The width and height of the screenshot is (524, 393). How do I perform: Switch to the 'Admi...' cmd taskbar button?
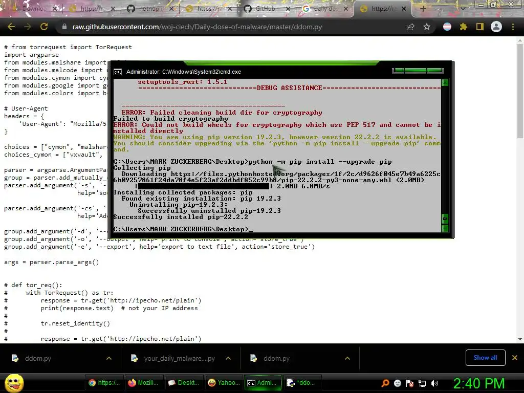(264, 383)
